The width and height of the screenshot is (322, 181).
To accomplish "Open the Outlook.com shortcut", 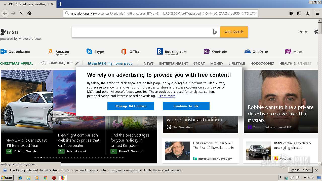I will click(15, 52).
